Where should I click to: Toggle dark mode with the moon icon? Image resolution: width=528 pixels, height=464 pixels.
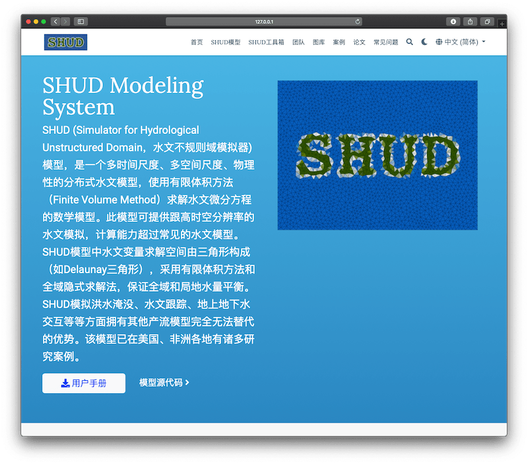[424, 41]
